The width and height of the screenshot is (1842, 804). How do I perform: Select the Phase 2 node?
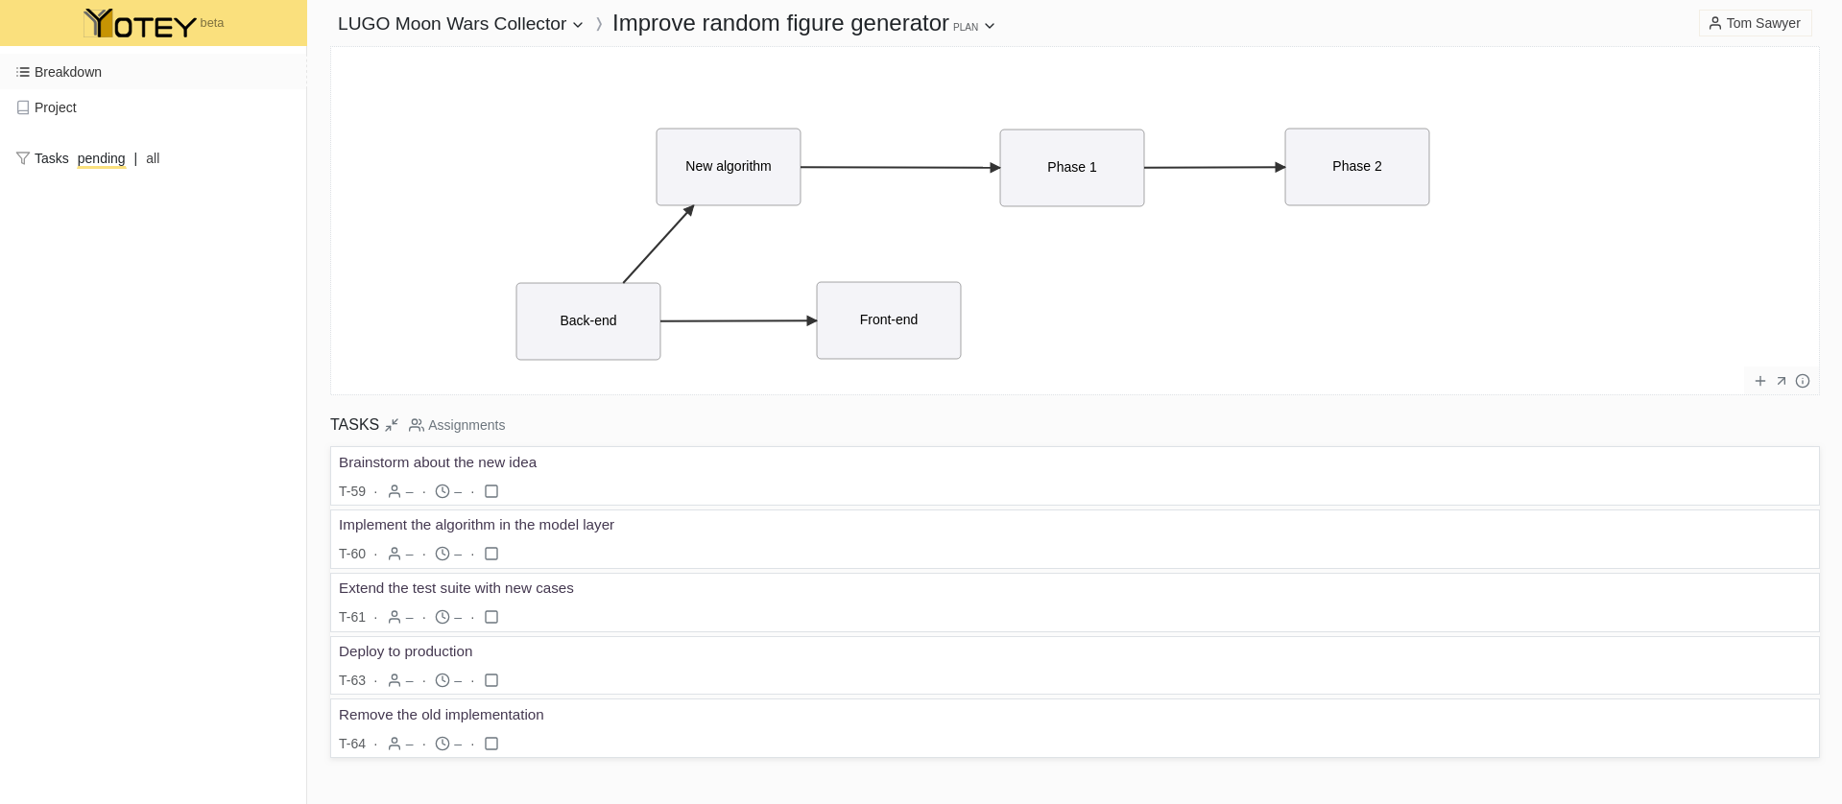(1357, 167)
